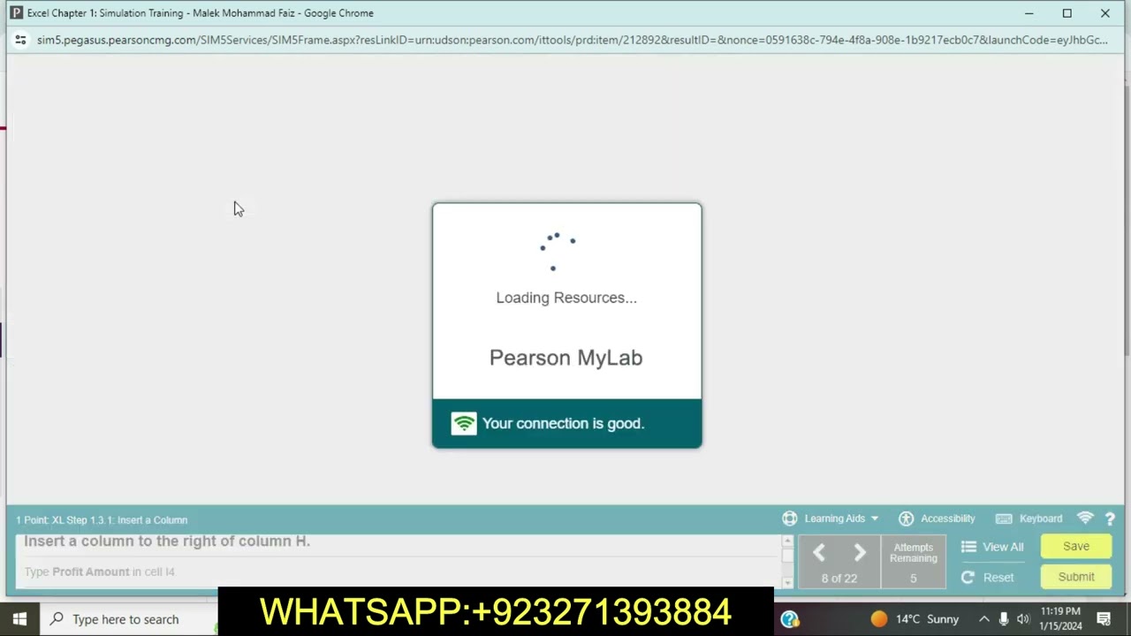Screen dimensions: 1131x636
Task: Open the Windows Start button
Action: coord(19,619)
